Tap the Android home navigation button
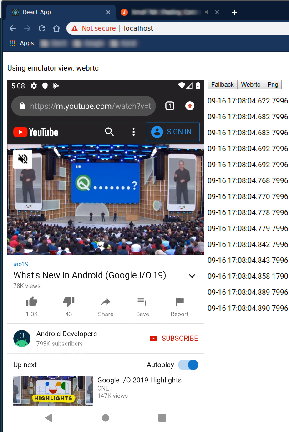This screenshot has width=289, height=432. pyautogui.click(x=106, y=418)
